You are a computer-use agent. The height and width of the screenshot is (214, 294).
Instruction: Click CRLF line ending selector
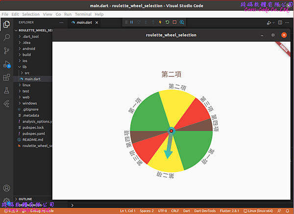click(175, 211)
